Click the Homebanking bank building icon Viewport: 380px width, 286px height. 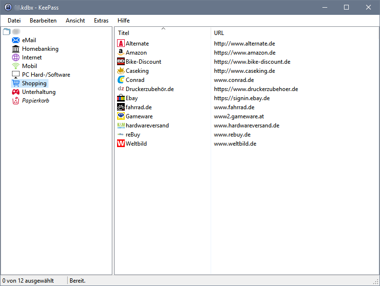pos(16,49)
